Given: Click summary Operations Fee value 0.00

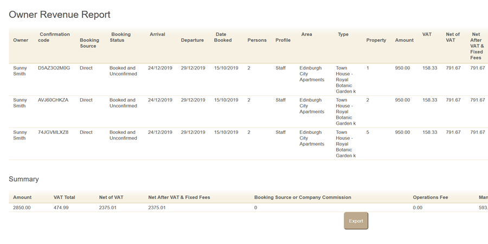Looking at the screenshot, I should coord(418,208).
